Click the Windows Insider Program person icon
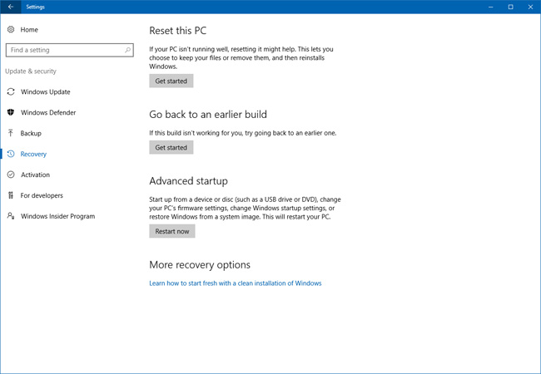This screenshot has width=541, height=374. click(x=11, y=216)
